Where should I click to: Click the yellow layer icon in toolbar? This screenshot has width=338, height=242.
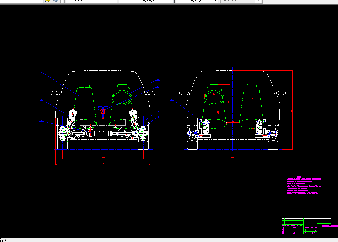[48, 1]
